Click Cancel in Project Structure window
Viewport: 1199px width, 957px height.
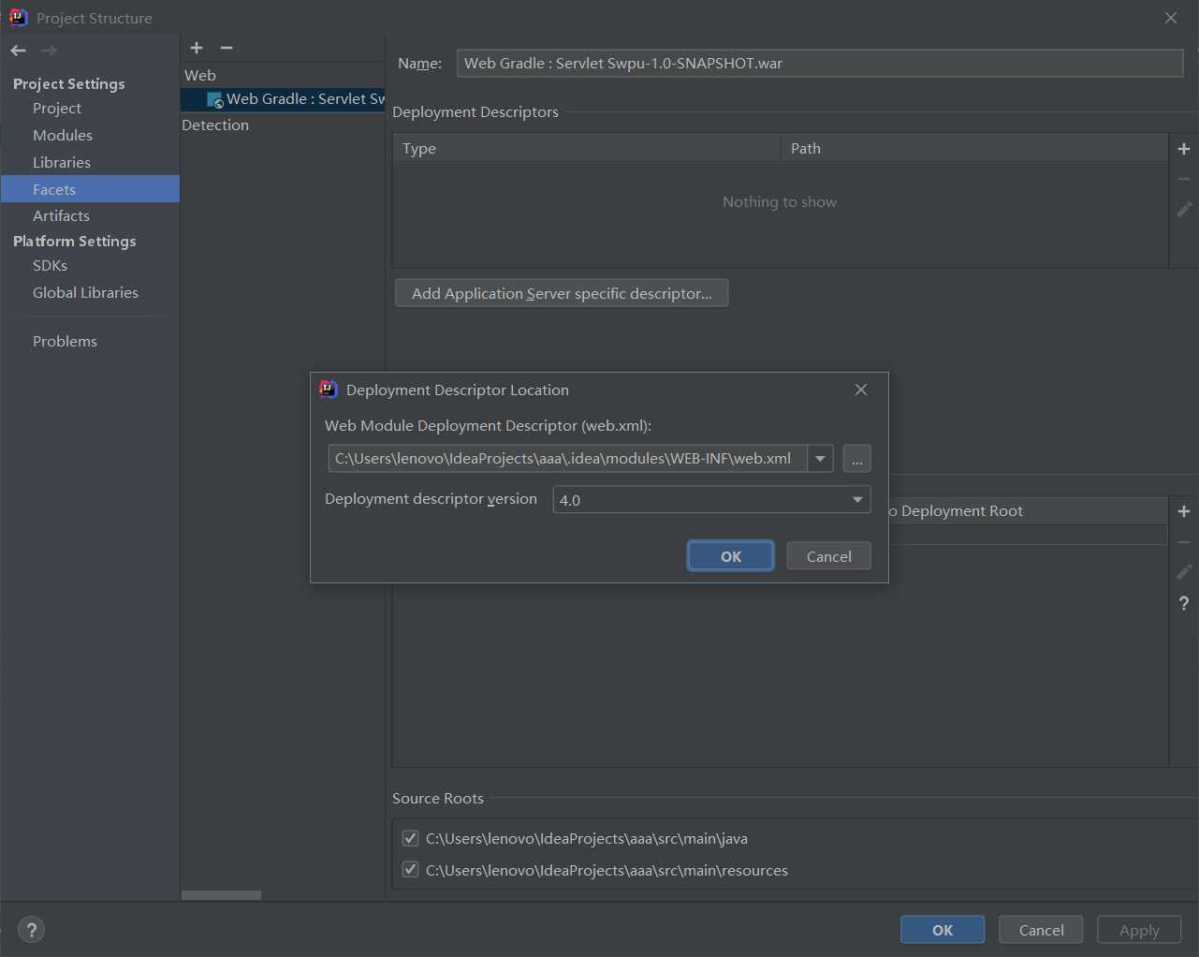[1041, 930]
